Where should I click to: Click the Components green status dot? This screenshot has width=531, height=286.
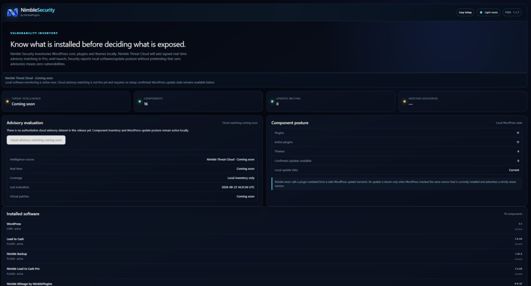click(139, 101)
